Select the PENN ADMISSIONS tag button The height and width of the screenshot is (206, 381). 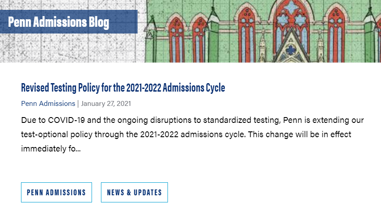(56, 193)
